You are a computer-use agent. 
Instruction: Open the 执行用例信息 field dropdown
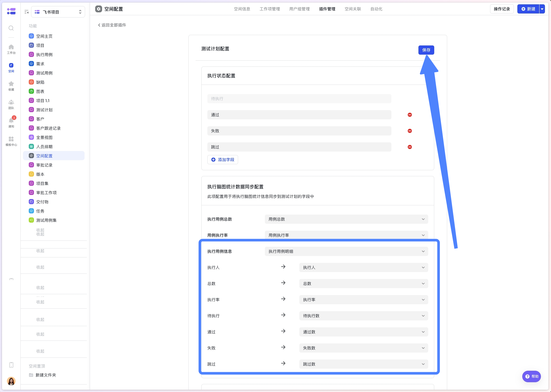click(x=346, y=251)
